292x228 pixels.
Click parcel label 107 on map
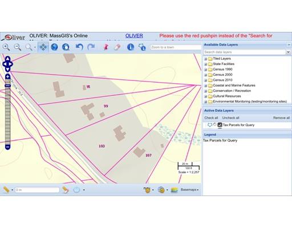pyautogui.click(x=148, y=155)
